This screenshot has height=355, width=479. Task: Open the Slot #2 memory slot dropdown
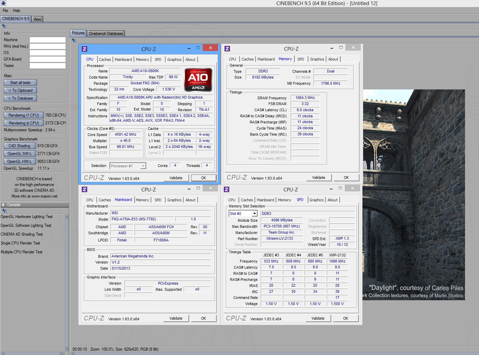(x=254, y=214)
